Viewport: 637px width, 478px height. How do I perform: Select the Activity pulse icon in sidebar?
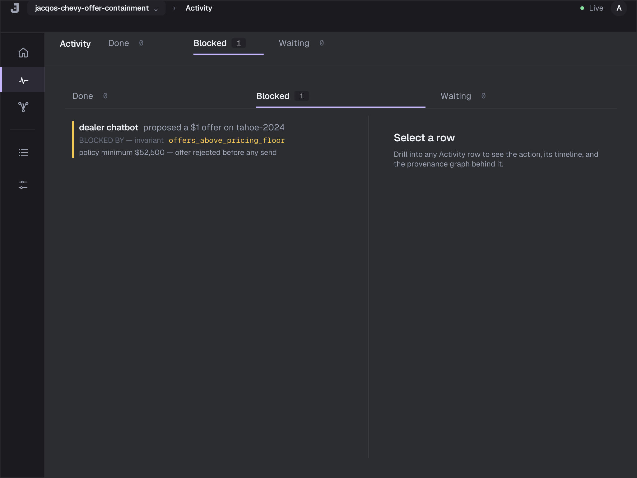[23, 80]
